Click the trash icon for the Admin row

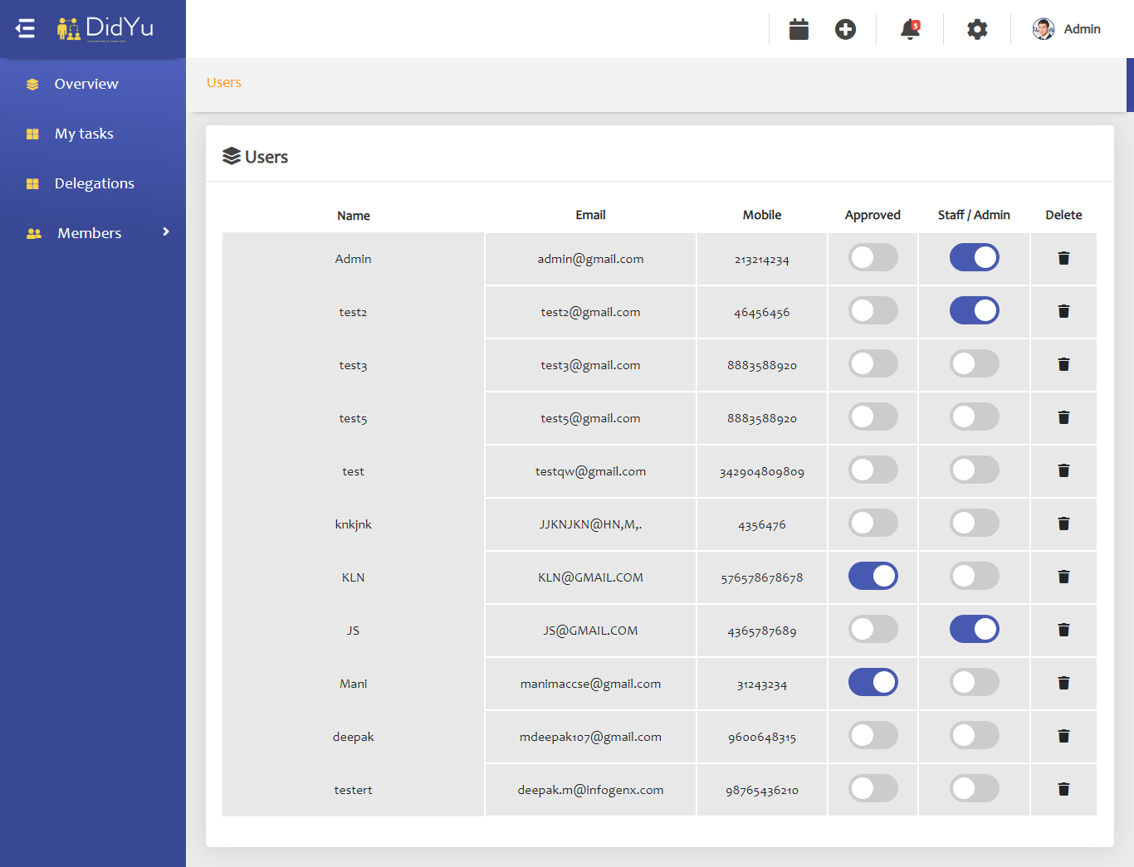[1063, 258]
